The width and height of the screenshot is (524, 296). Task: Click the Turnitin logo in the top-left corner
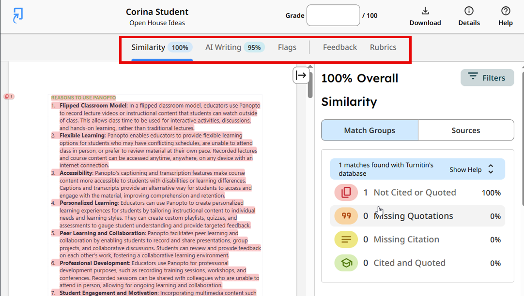coord(17,15)
